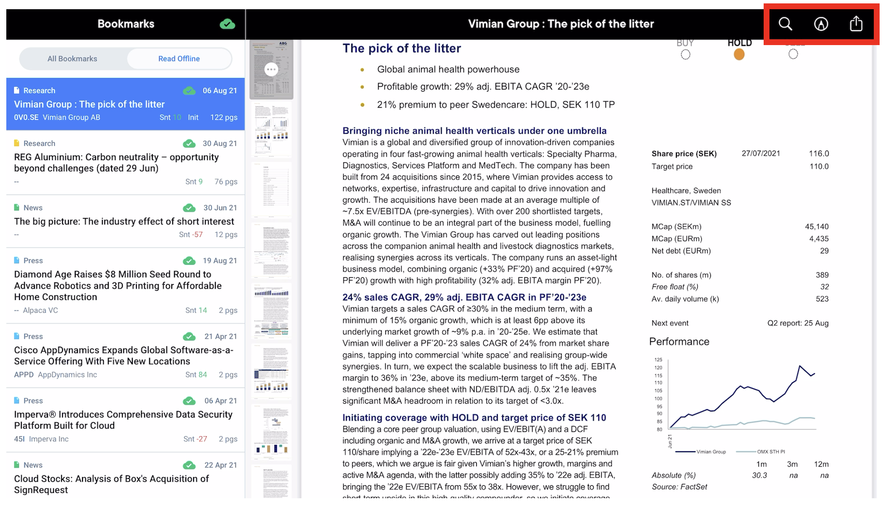Click Snt -27 sentiment value

195,439
